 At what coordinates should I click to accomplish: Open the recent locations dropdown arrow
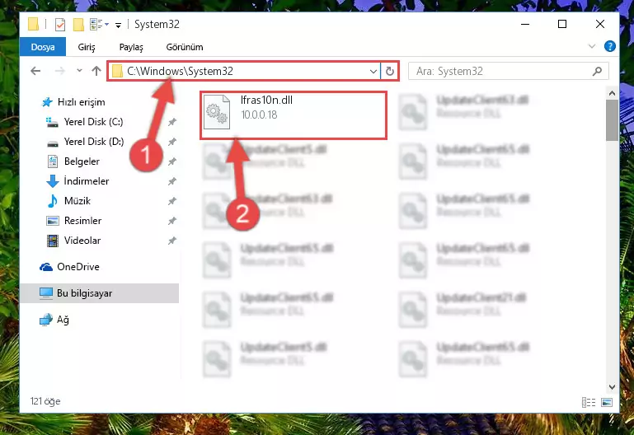click(x=79, y=71)
